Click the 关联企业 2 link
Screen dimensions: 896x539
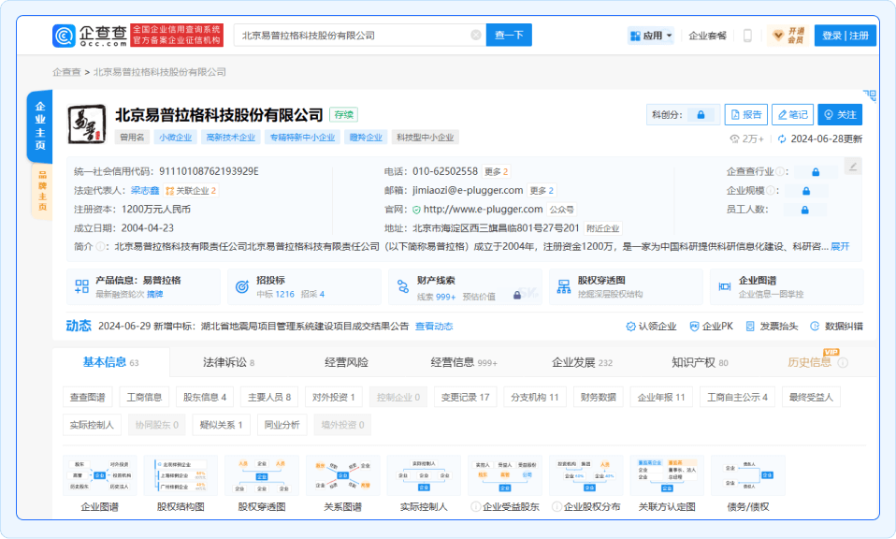tap(191, 190)
